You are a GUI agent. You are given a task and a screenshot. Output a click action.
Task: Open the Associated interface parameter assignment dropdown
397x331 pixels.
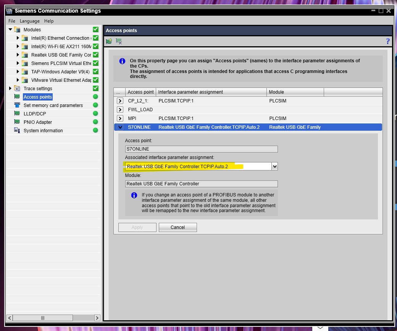274,166
